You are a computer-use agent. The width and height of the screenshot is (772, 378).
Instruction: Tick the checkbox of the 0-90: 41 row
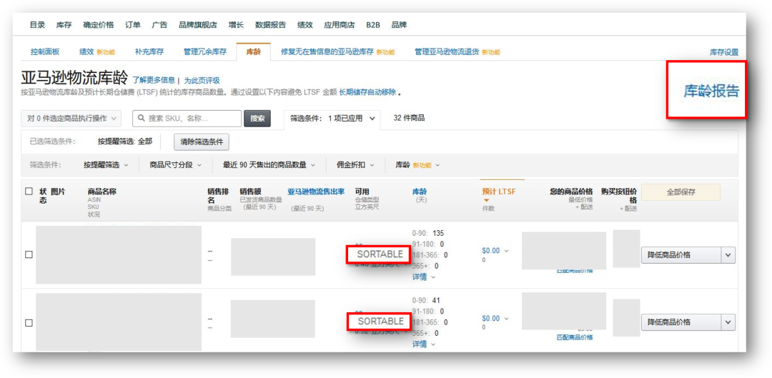pos(29,322)
